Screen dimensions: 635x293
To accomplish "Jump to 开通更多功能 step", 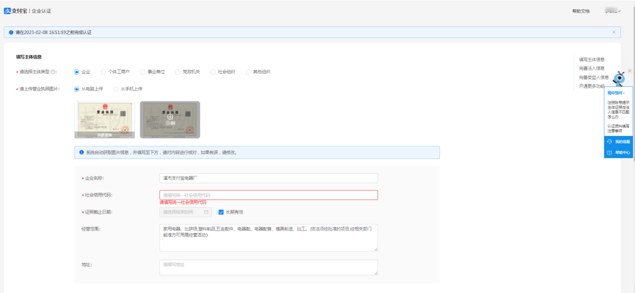I will [592, 86].
